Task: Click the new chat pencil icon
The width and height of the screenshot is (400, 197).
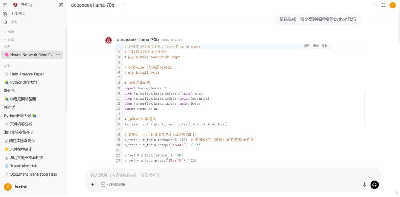Action: coord(61,5)
